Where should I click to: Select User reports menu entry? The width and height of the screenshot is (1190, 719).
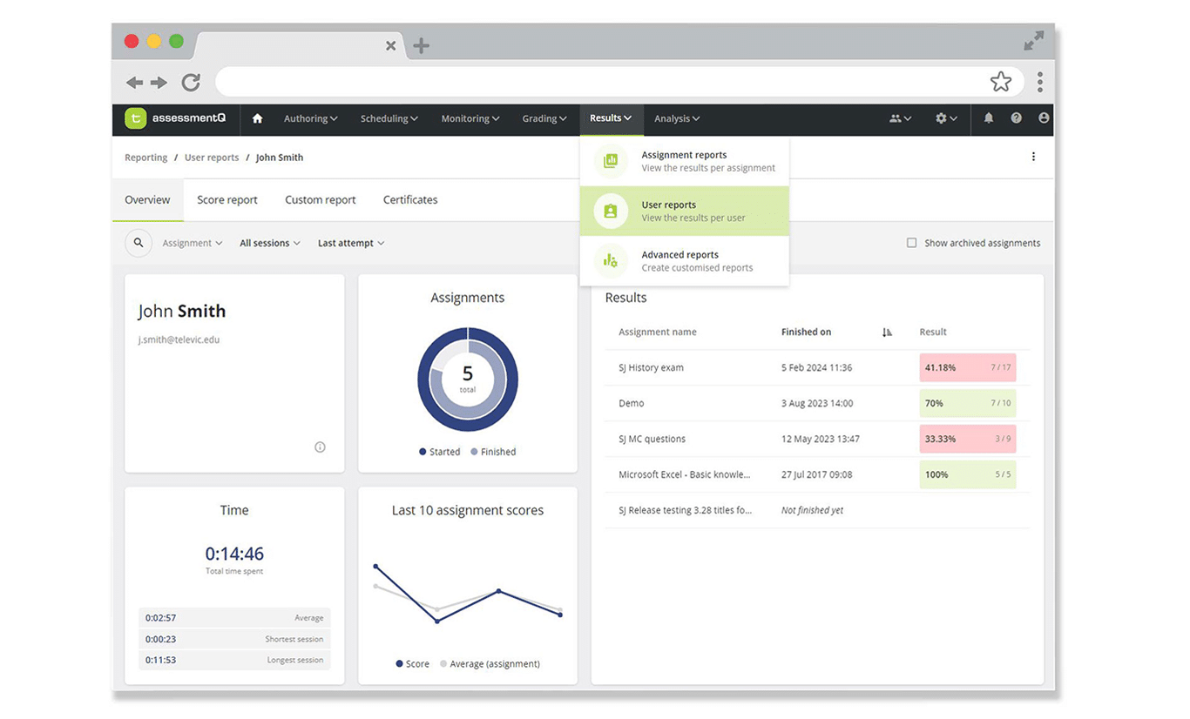(685, 211)
